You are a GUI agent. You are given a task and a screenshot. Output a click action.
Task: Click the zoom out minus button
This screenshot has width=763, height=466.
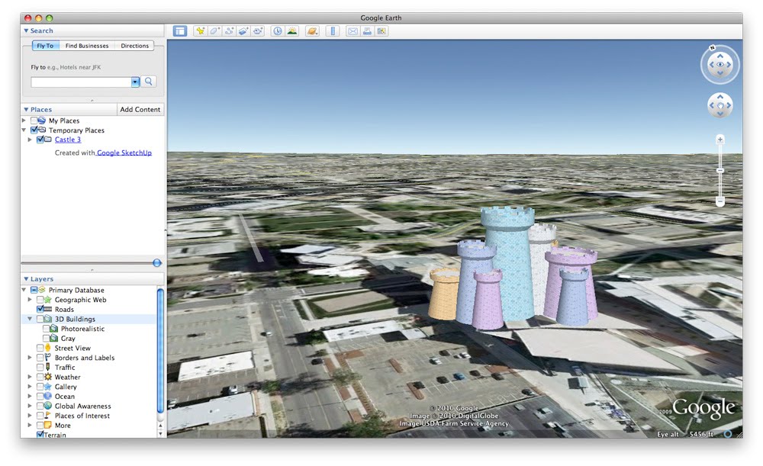click(720, 201)
